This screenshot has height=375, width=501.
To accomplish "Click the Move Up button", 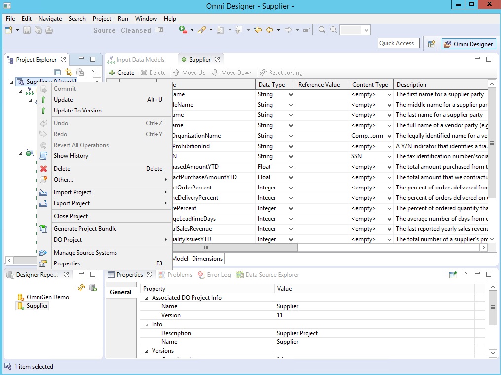I will coord(190,73).
